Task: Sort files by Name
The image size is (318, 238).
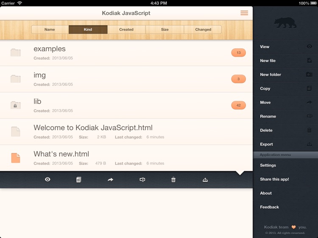Action: (x=50, y=30)
